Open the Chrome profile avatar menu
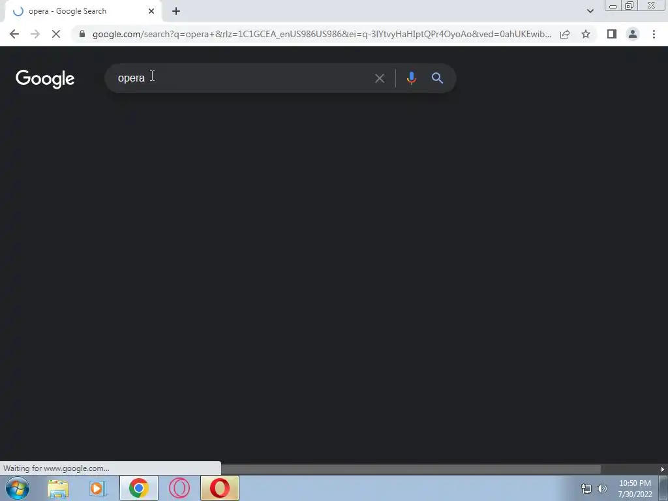 [633, 34]
